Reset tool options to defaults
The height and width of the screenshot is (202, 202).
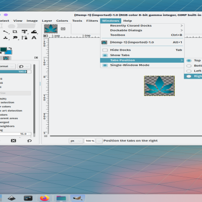[29, 141]
